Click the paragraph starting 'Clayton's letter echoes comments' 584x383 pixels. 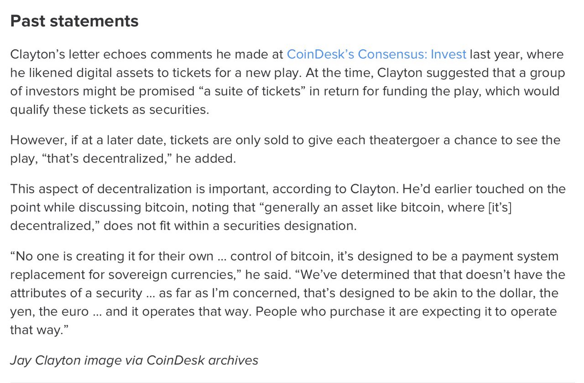point(288,82)
